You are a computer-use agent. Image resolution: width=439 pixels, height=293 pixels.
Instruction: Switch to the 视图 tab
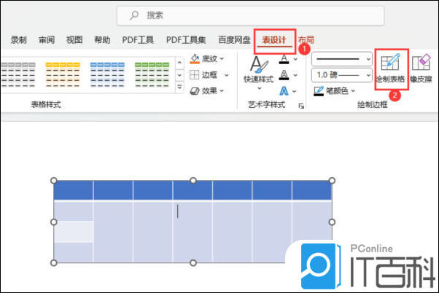[74, 40]
